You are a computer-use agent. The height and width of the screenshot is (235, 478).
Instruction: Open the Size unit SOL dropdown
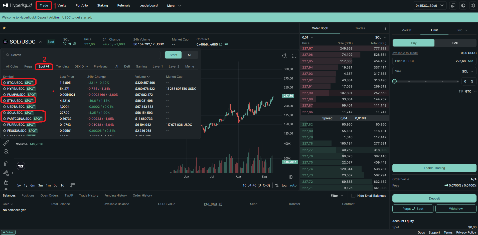tap(468, 71)
